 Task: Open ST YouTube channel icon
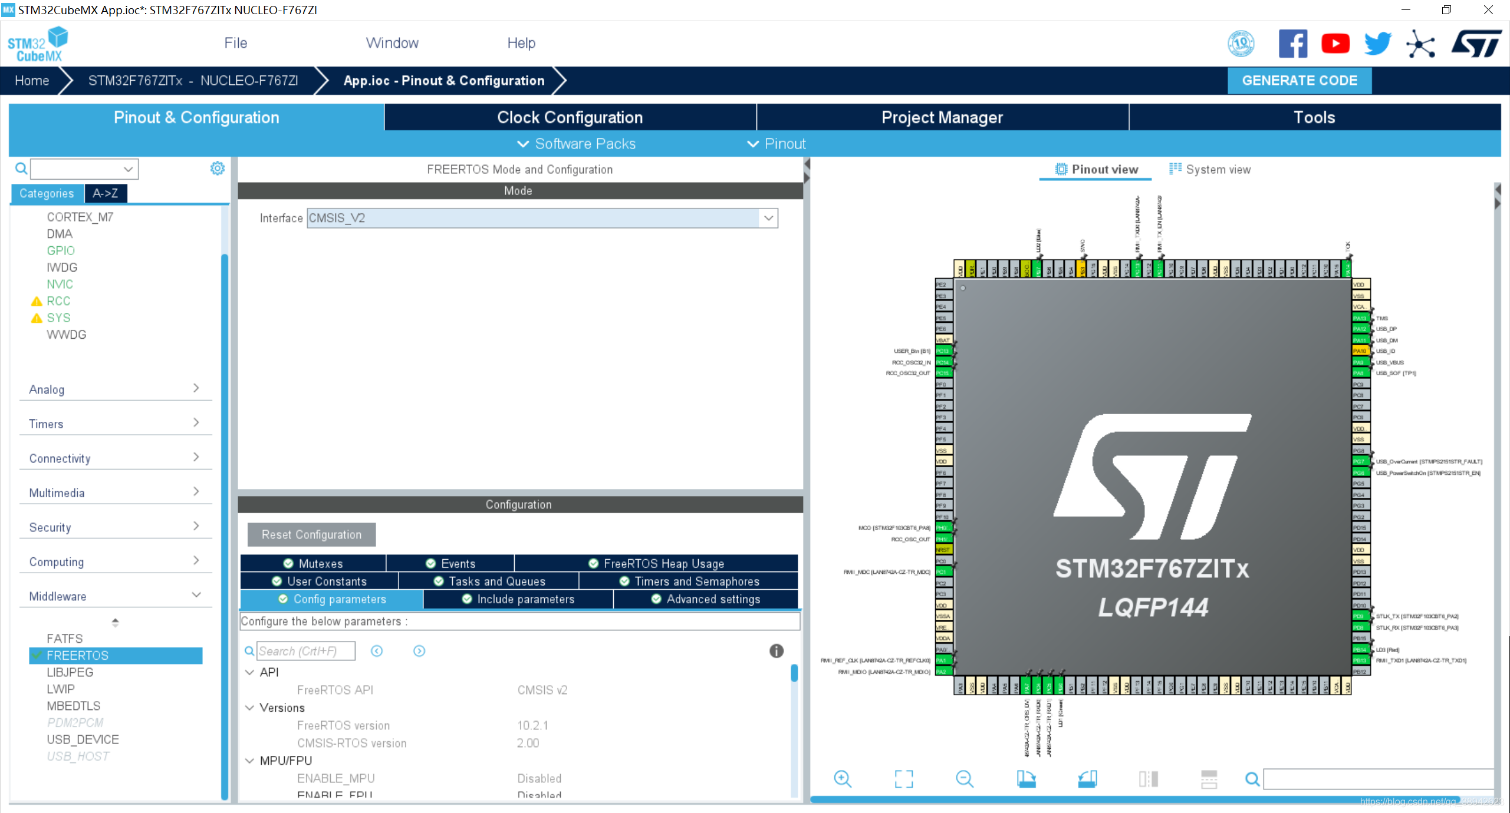[1335, 44]
